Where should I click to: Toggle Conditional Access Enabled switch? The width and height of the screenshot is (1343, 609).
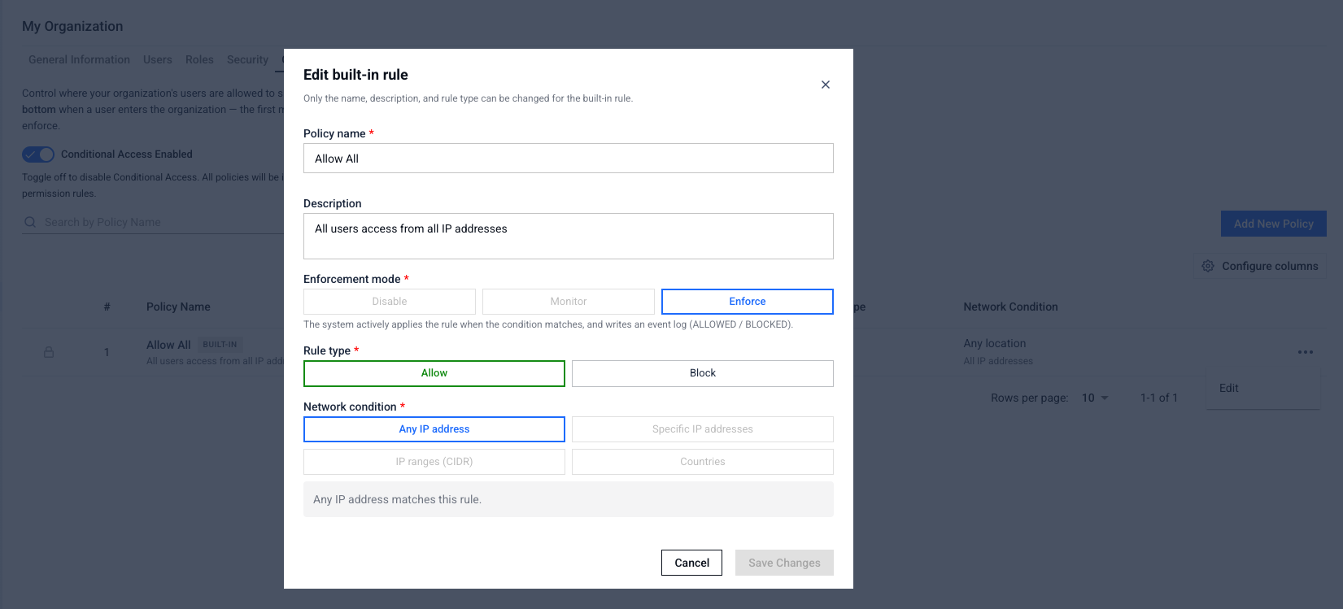(x=38, y=154)
